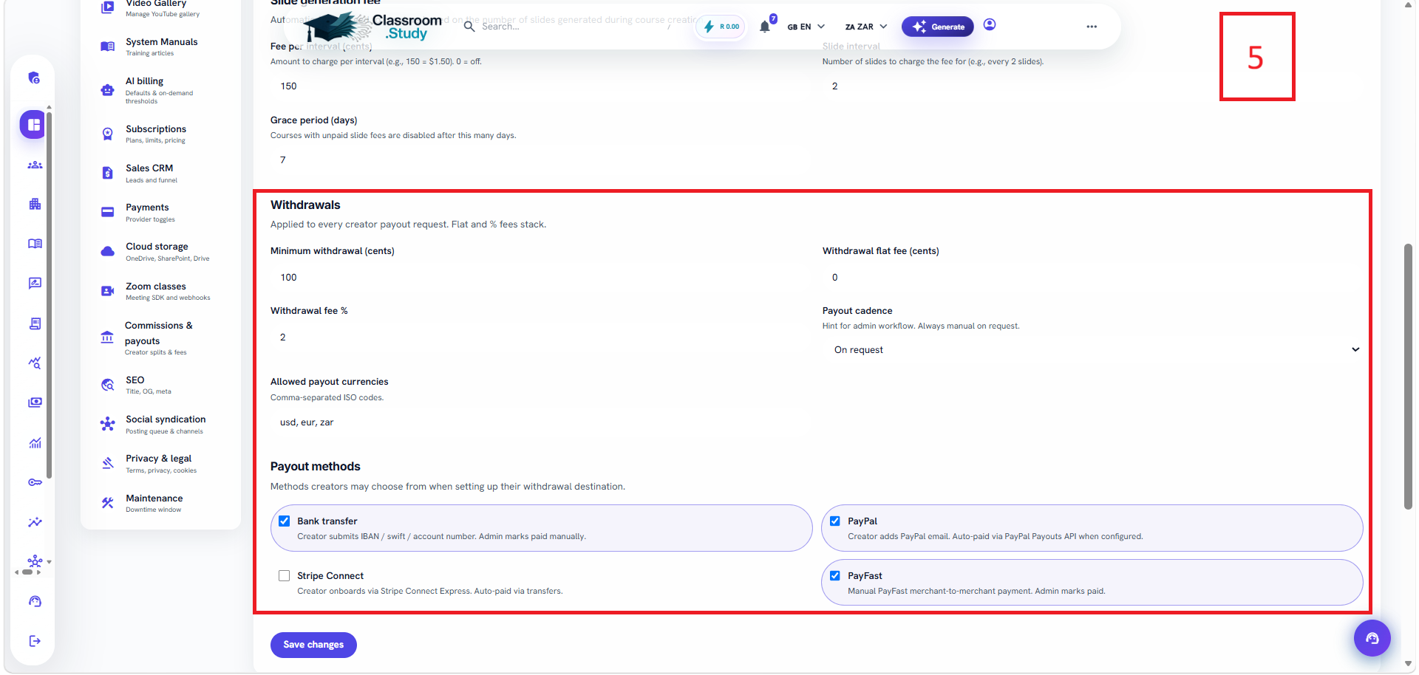Click the search magnifier icon
The height and width of the screenshot is (675, 1419).
coord(469,27)
